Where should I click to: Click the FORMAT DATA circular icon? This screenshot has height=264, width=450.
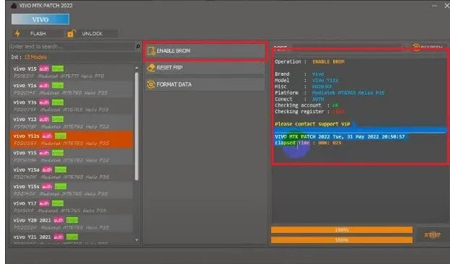(x=151, y=84)
